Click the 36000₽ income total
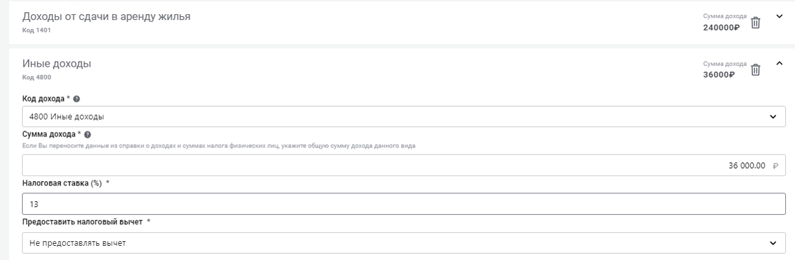 pyautogui.click(x=719, y=74)
